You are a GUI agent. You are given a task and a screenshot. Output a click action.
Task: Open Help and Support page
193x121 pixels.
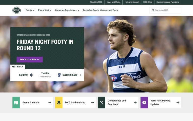click(x=132, y=2)
